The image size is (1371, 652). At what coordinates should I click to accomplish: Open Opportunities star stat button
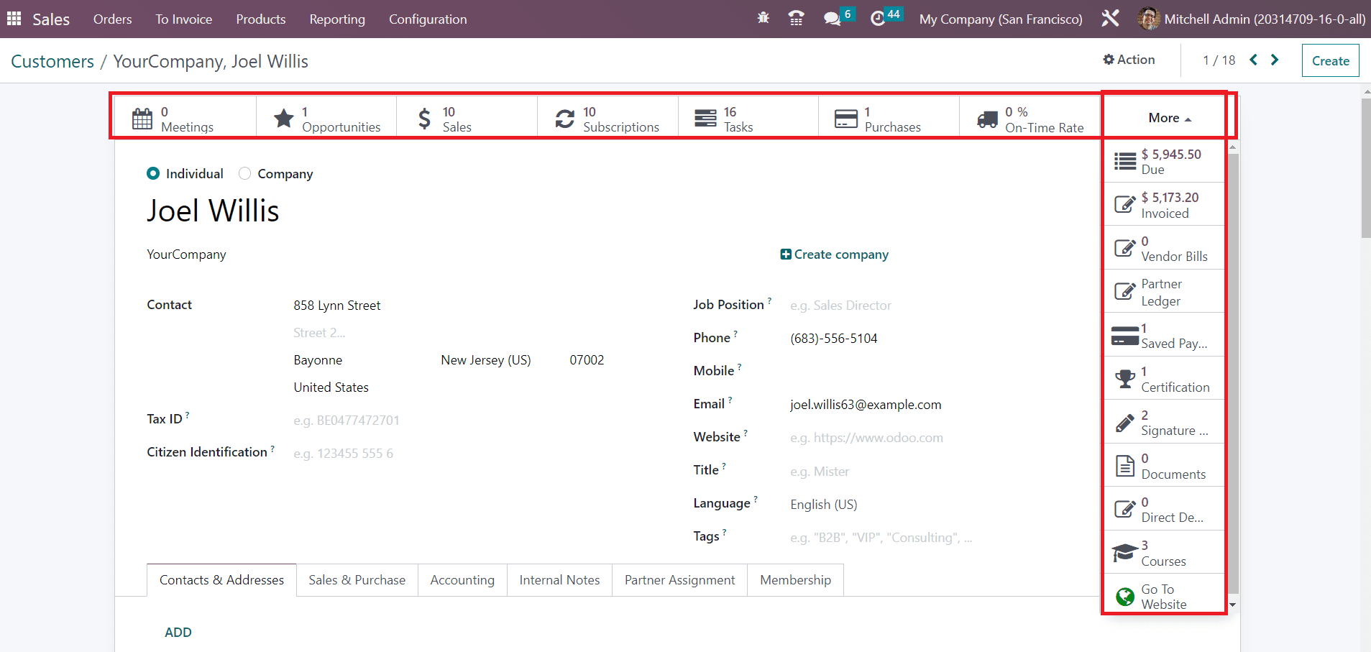(326, 119)
